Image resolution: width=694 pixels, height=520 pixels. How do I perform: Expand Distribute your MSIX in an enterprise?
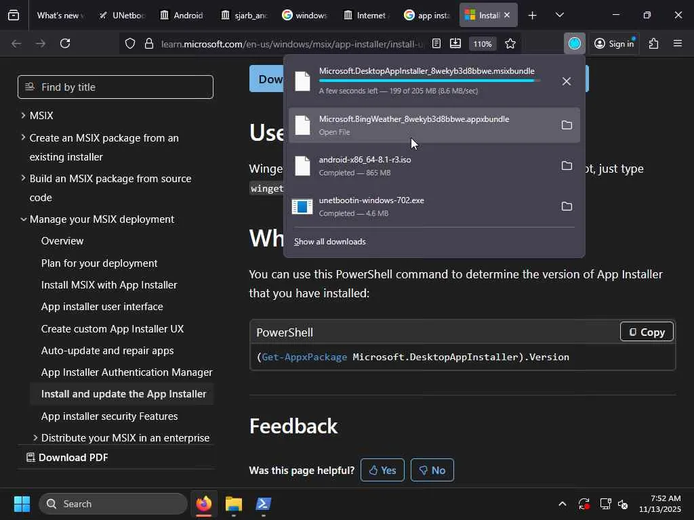[35, 438]
